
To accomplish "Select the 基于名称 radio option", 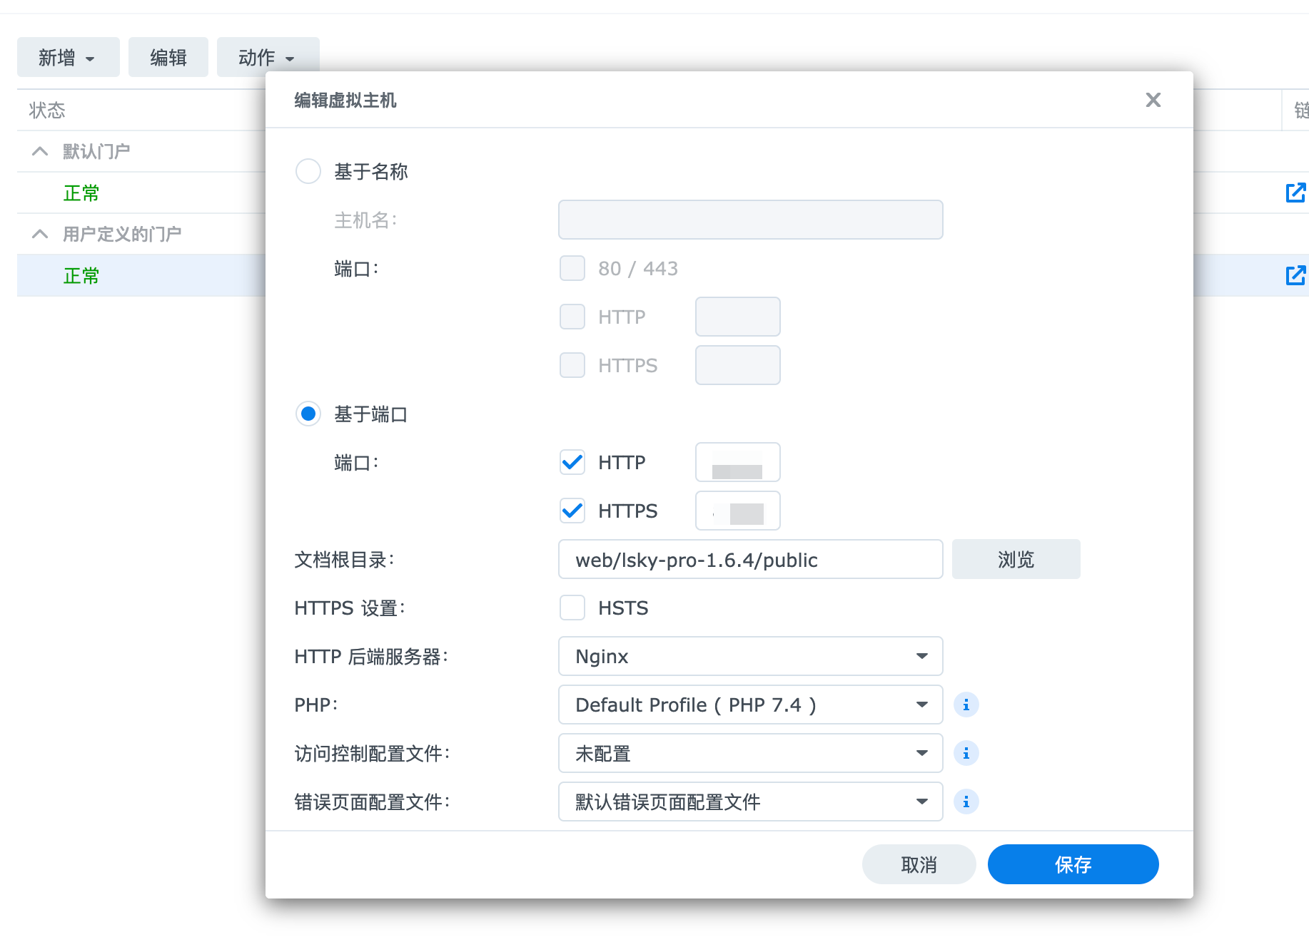I will 308,171.
